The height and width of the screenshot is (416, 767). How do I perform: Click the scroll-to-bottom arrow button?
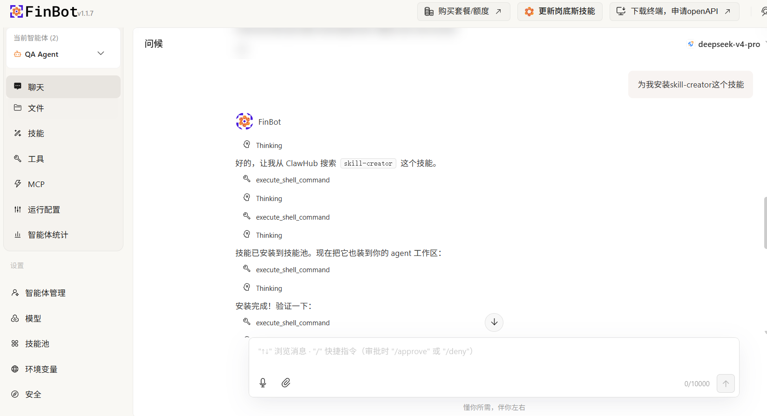pos(494,322)
